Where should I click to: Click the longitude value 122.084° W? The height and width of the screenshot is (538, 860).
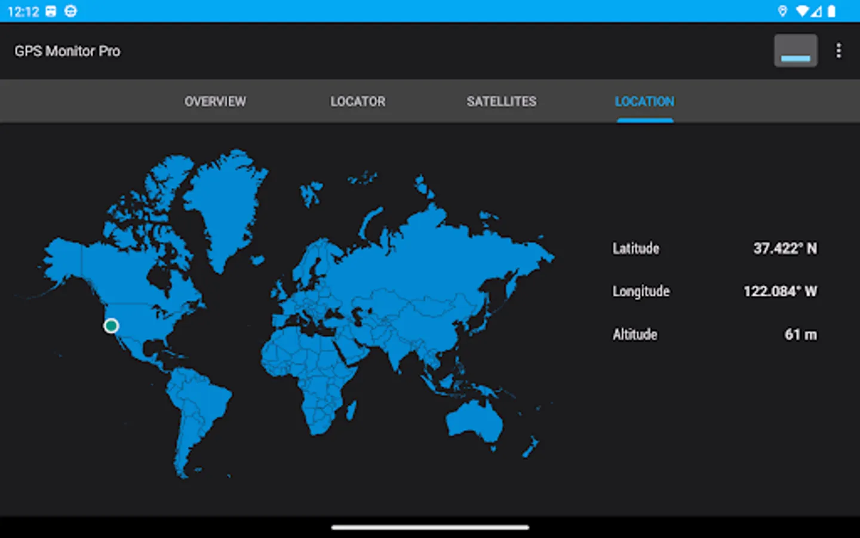pyautogui.click(x=780, y=292)
